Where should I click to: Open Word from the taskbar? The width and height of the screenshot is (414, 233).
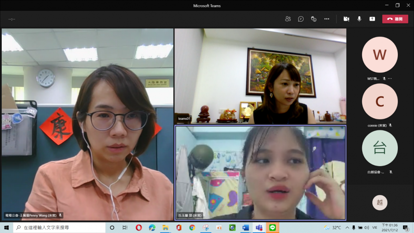246,228
